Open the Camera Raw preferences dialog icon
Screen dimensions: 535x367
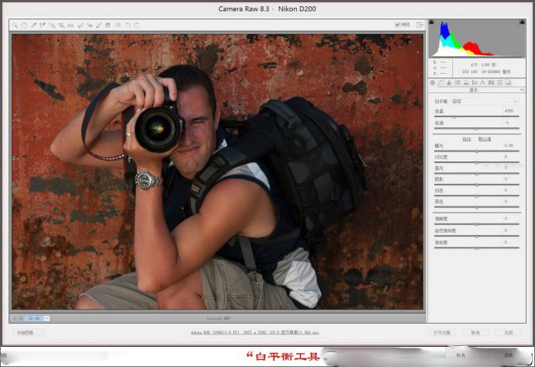(118, 26)
